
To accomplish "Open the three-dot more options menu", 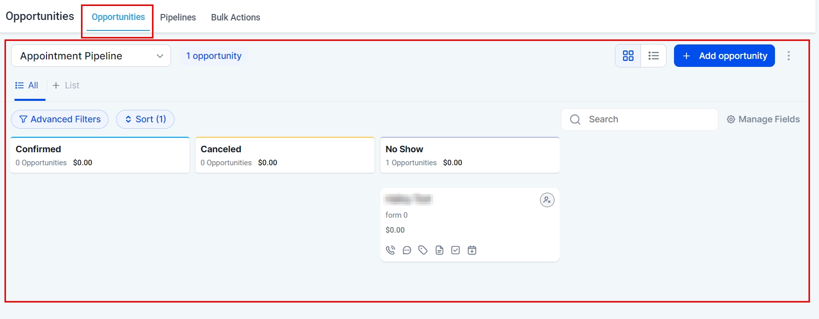I will 788,56.
